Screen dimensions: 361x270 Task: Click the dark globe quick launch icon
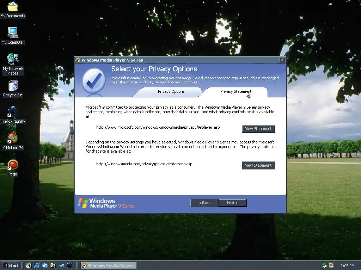69,265
